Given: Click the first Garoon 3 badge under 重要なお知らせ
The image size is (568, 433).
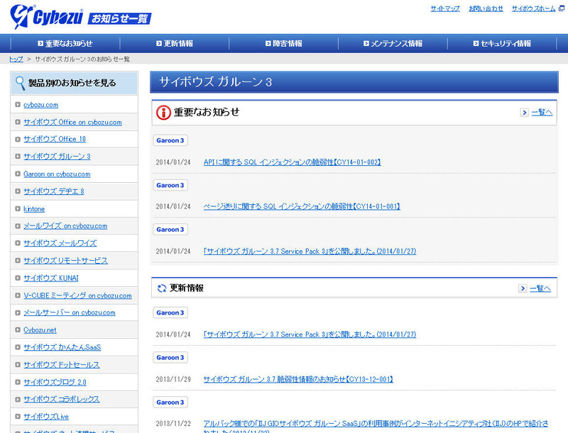Looking at the screenshot, I should tap(170, 140).
